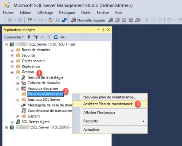Click the open file folder icon in toolbar
The height and width of the screenshot is (146, 182).
pos(51,20)
